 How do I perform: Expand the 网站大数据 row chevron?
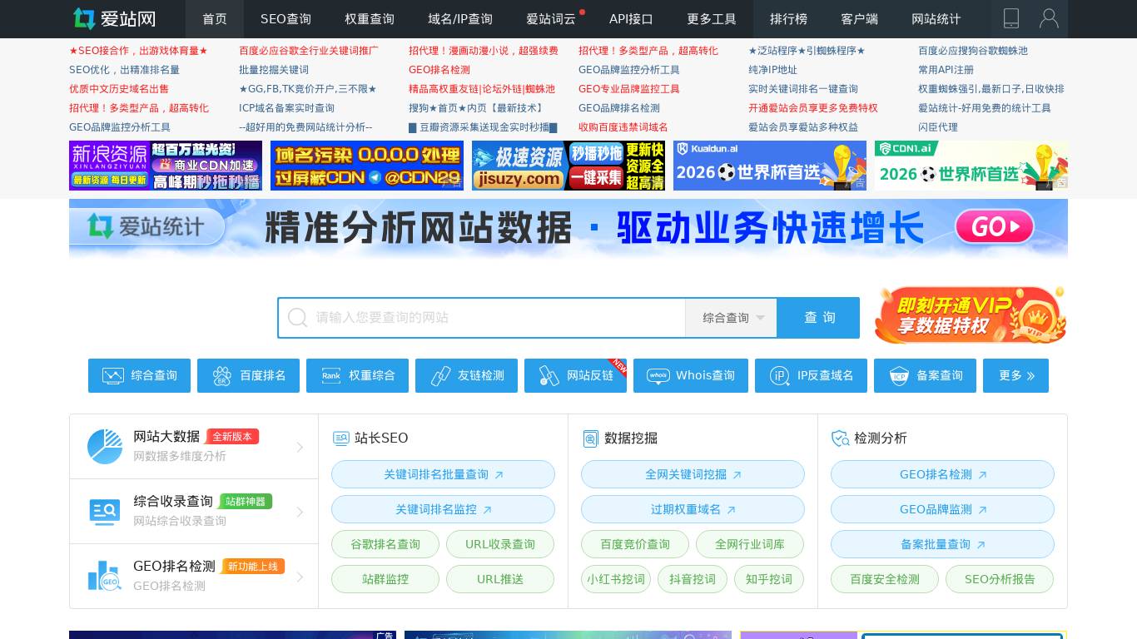pos(300,448)
